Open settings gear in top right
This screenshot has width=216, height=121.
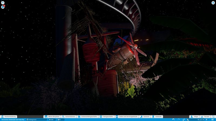(213, 3)
